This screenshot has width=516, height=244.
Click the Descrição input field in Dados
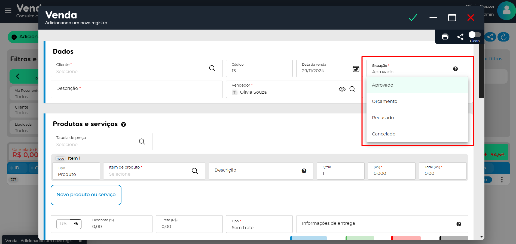[x=136, y=89]
